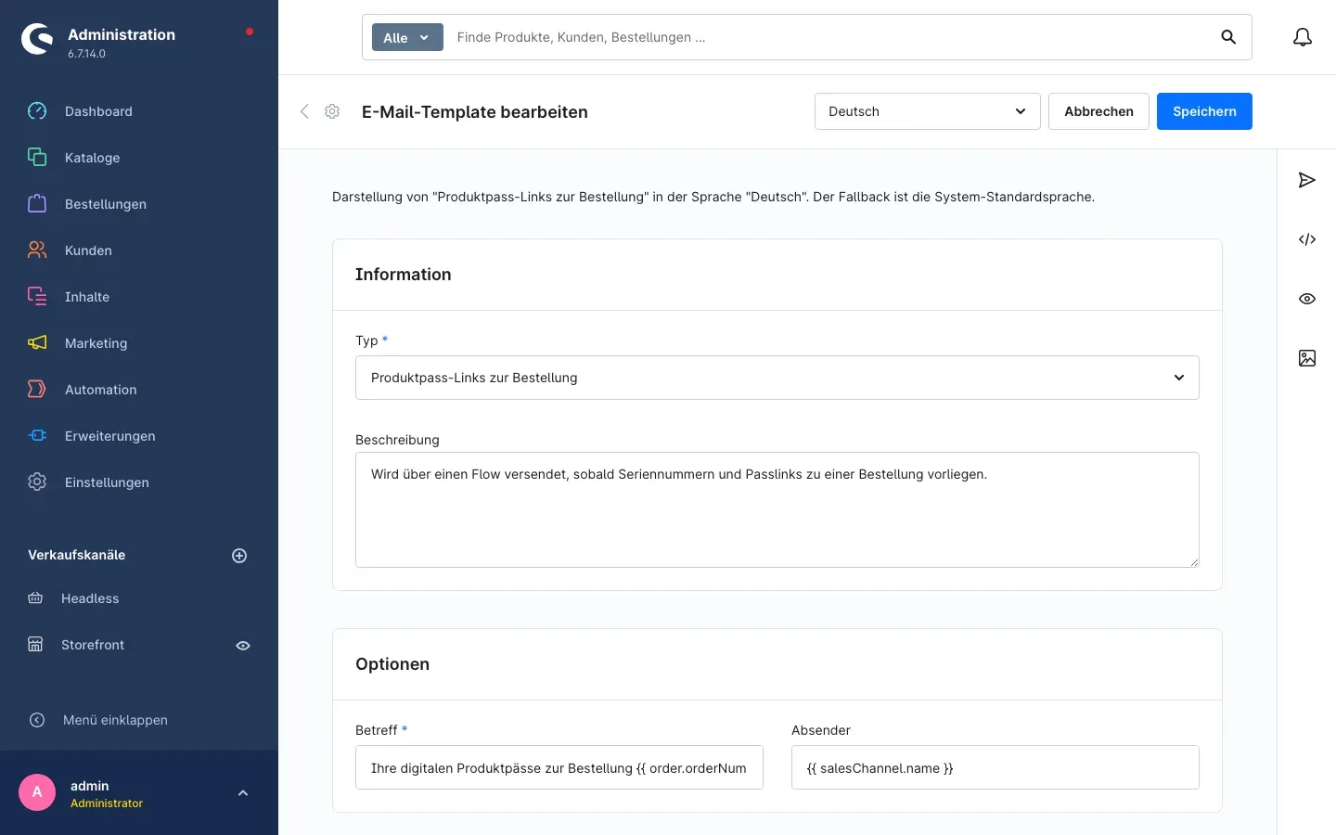Click the Marketing megaphone icon
Image resolution: width=1336 pixels, height=835 pixels.
pyautogui.click(x=37, y=343)
